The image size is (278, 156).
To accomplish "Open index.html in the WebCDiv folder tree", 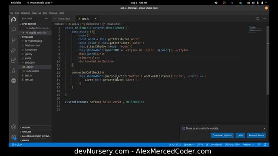I will click(x=33, y=71).
